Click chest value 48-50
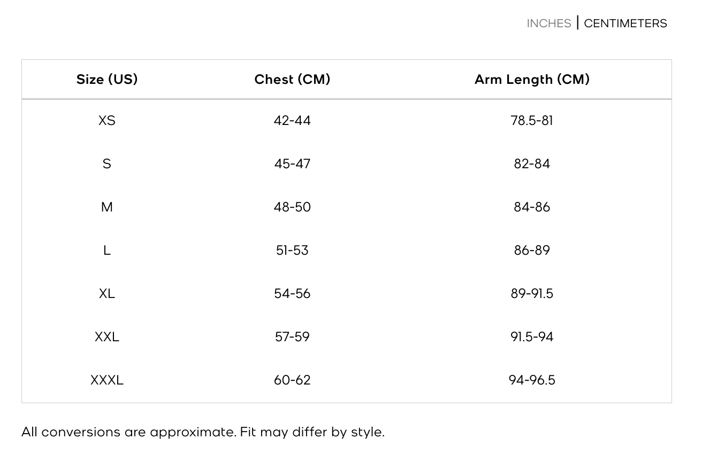 click(x=292, y=207)
